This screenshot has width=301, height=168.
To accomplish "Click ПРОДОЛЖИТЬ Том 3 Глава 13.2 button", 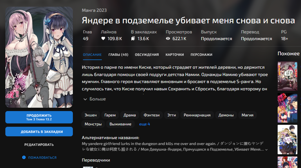I will point(39,117).
